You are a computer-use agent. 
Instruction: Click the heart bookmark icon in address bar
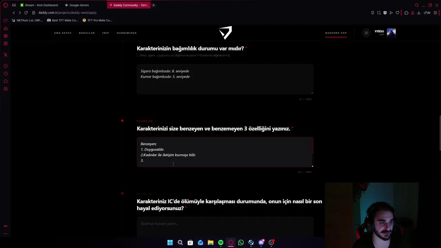coord(397,13)
